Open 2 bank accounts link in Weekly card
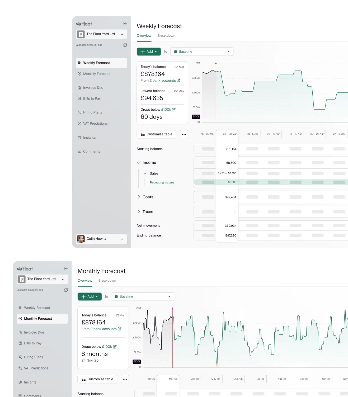The width and height of the screenshot is (348, 397). tap(163, 81)
